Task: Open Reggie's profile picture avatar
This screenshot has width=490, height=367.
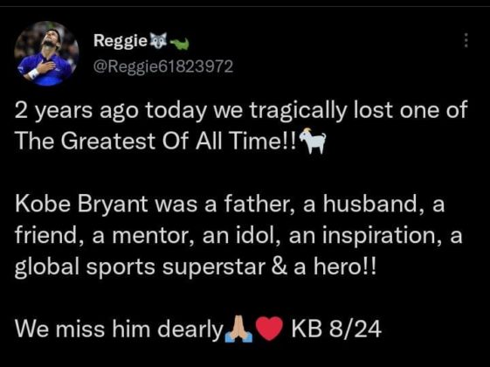Action: (46, 53)
